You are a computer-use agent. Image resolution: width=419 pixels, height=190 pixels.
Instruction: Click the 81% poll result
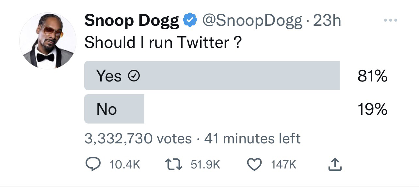point(372,76)
